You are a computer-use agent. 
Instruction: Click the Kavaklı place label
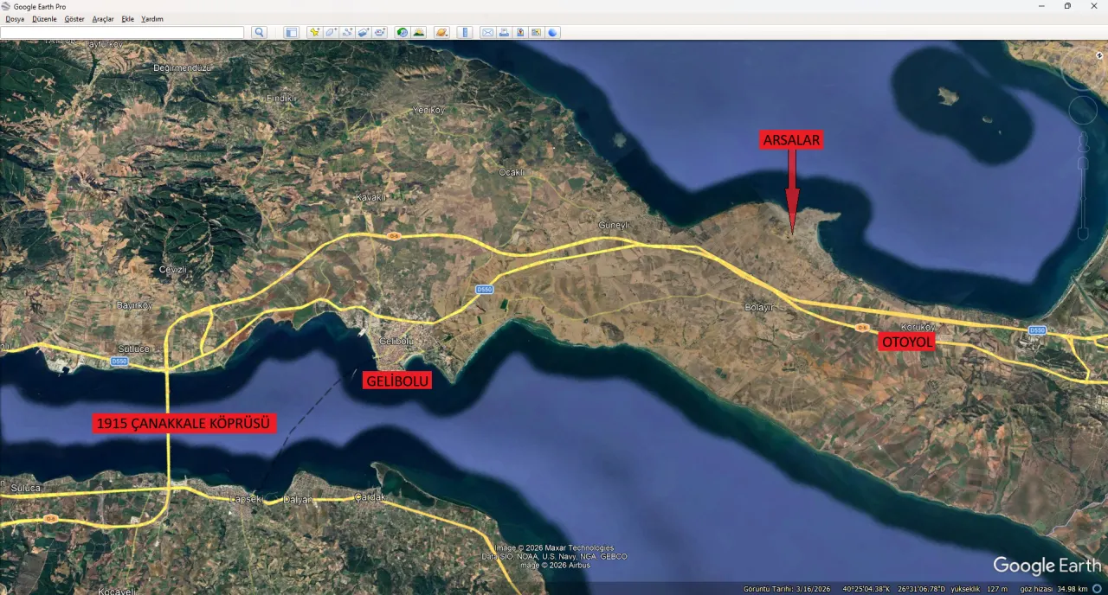(x=370, y=197)
